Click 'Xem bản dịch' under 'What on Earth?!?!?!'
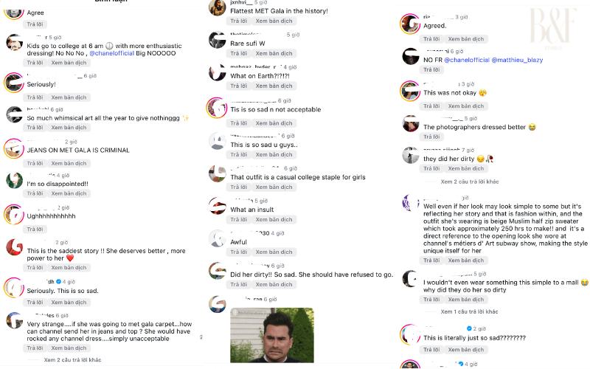Image resolution: width=590 pixels, height=369 pixels. pyautogui.click(x=274, y=86)
